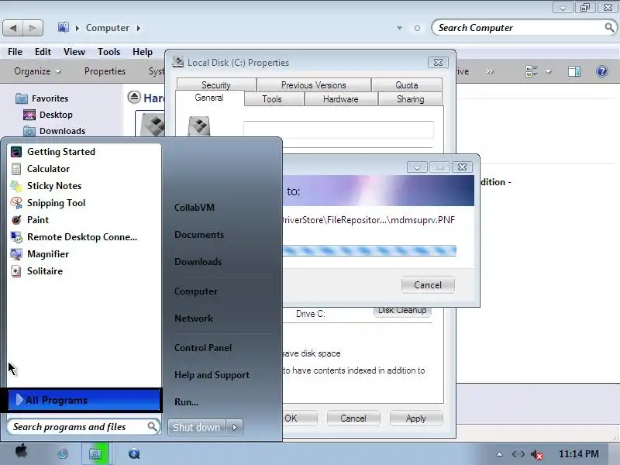Image resolution: width=620 pixels, height=465 pixels.
Task: Click the refresh button in address bar
Action: point(417,28)
